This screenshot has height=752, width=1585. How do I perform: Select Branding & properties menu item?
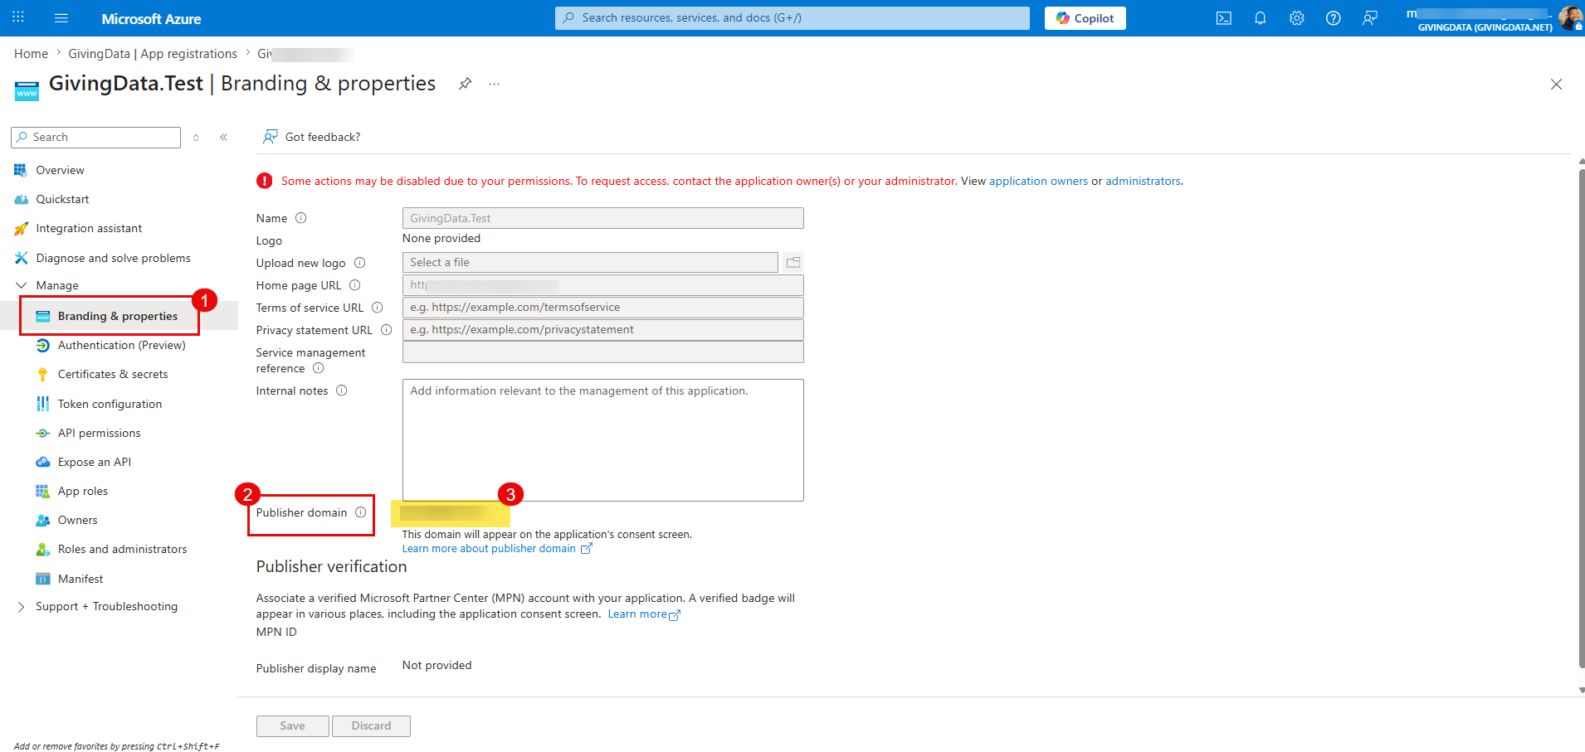click(117, 316)
